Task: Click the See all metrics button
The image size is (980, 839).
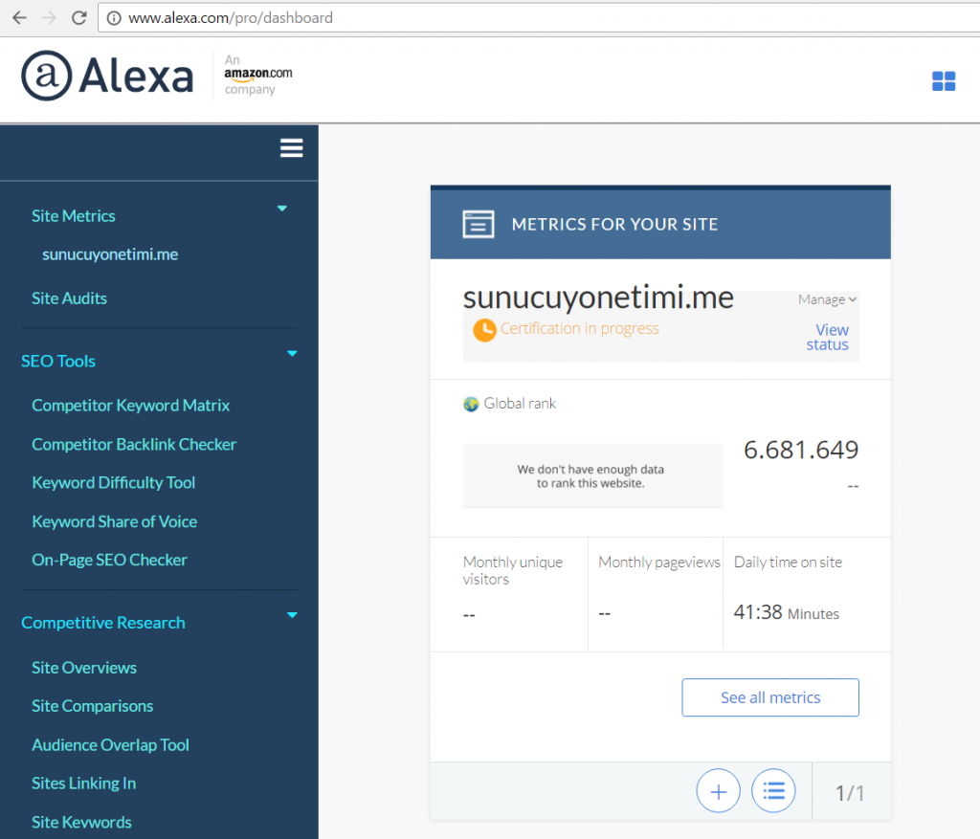Action: [x=770, y=697]
